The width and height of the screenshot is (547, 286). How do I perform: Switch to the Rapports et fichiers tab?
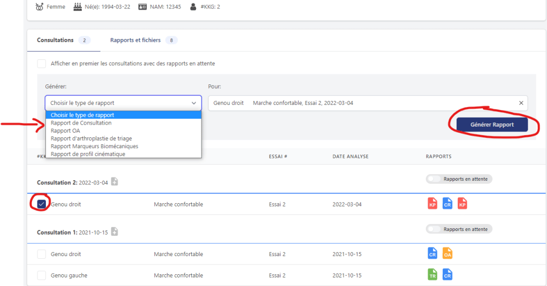[135, 40]
